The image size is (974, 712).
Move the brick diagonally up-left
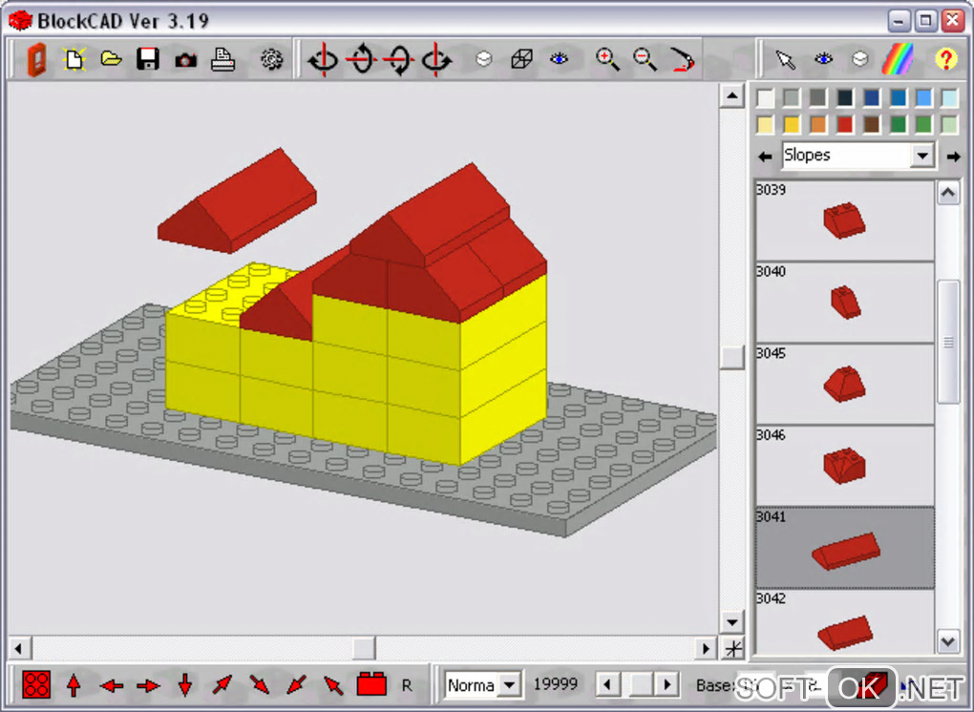333,685
